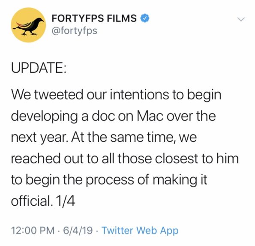
Task: Click the word official in last line
Action: [x=31, y=201]
